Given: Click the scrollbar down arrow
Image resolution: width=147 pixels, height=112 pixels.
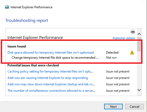Looking at the screenshot, I should [139, 90].
